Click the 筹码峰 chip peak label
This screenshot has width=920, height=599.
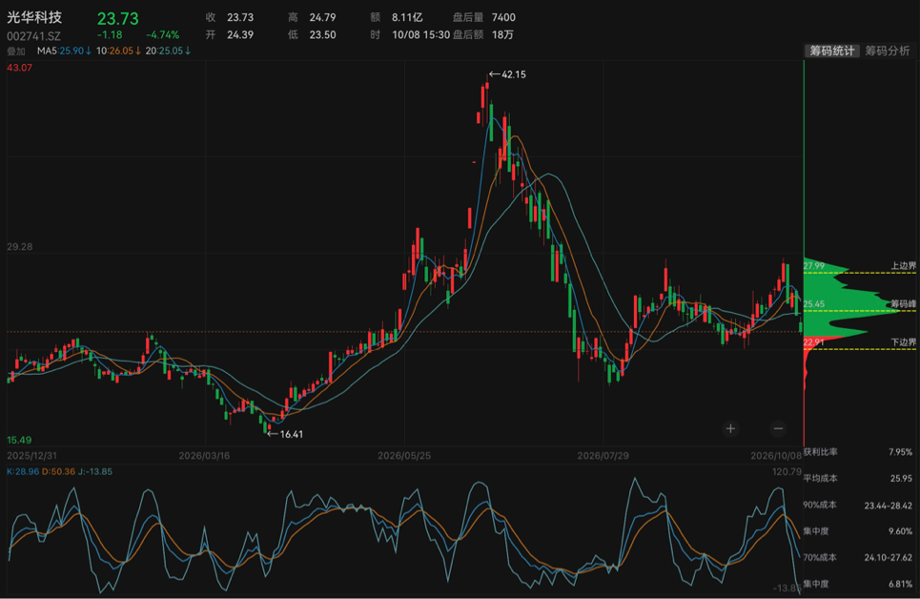pos(903,303)
